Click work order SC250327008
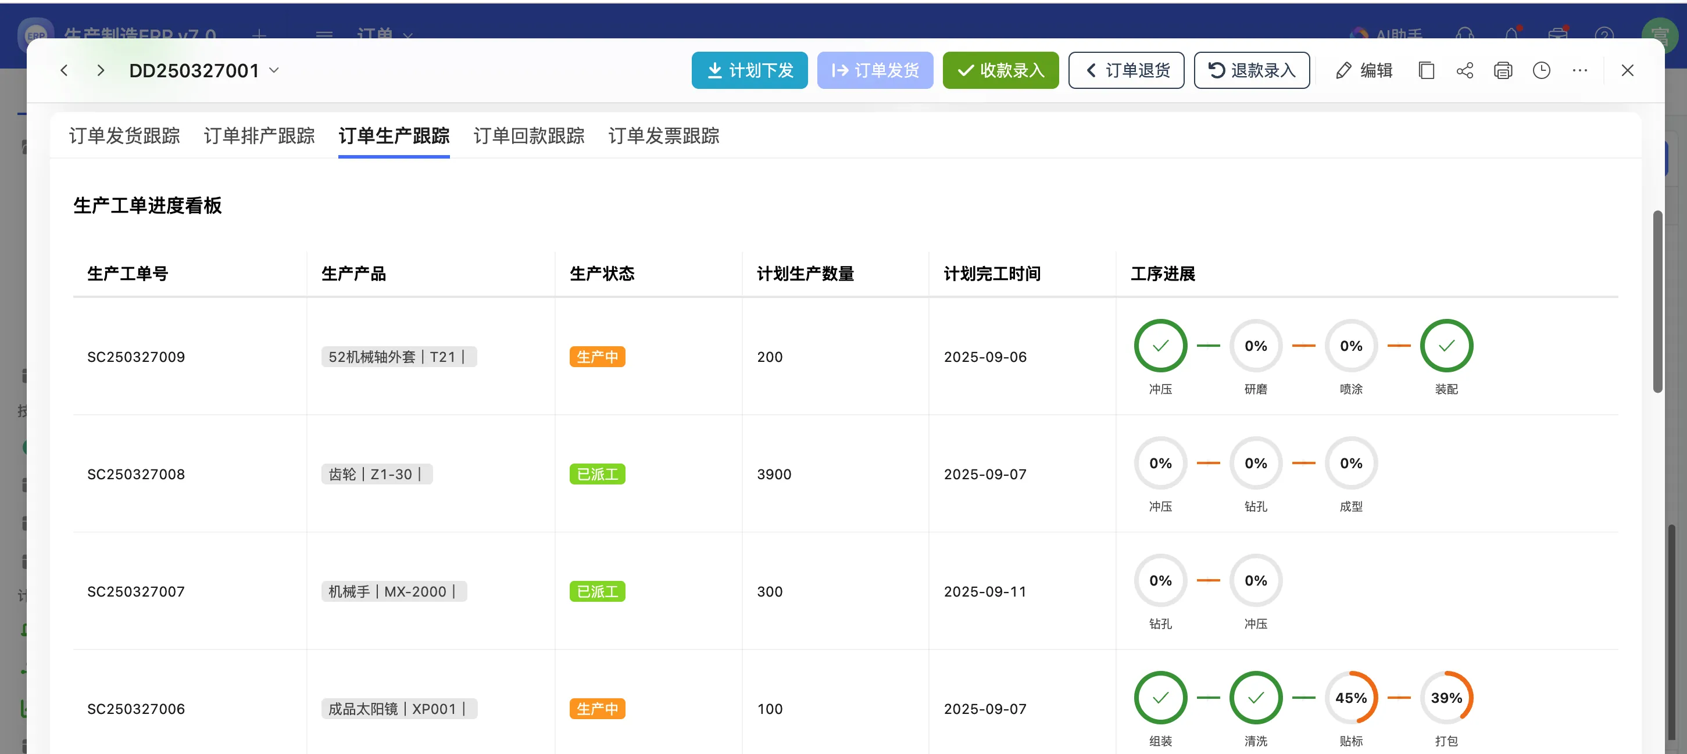This screenshot has width=1687, height=754. tap(136, 474)
